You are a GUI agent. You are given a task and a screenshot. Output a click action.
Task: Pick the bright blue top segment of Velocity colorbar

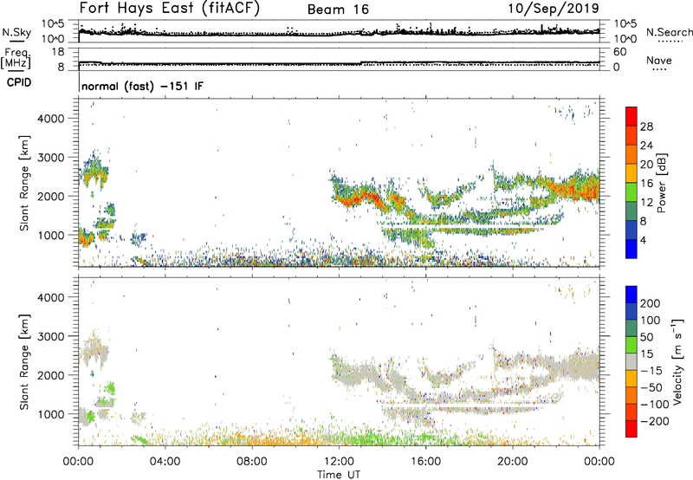point(631,295)
